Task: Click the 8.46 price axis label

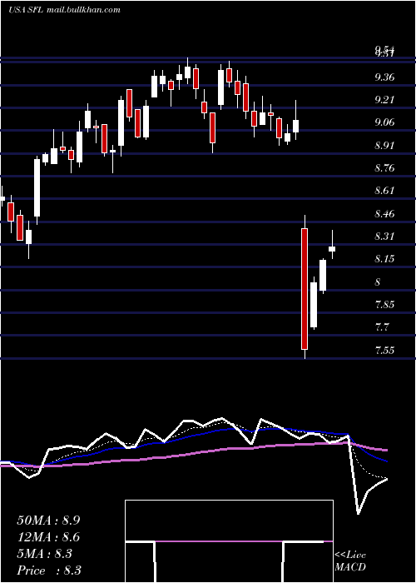Action: click(384, 214)
